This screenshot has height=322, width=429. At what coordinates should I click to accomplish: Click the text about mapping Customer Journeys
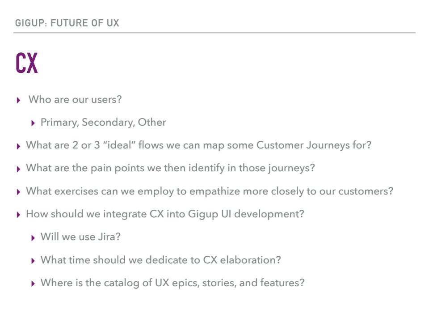(x=198, y=145)
